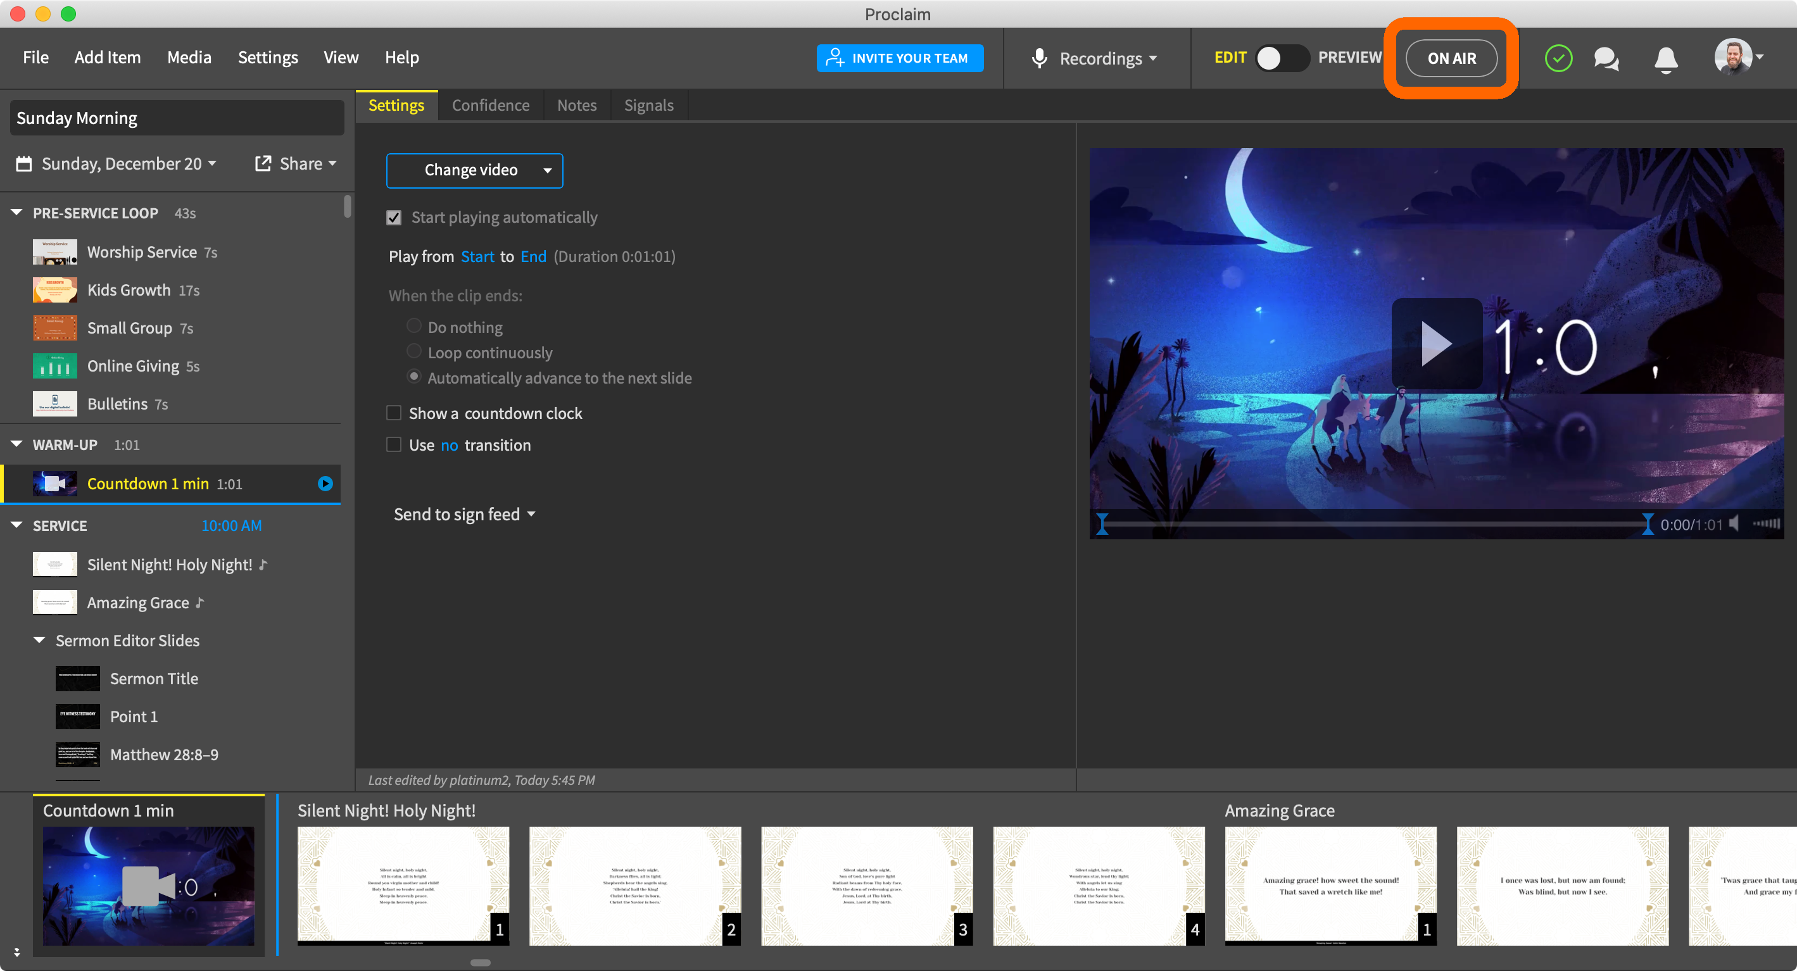Click the Amazing Grace song thumbnail icon
This screenshot has height=971, width=1797.
tap(55, 603)
